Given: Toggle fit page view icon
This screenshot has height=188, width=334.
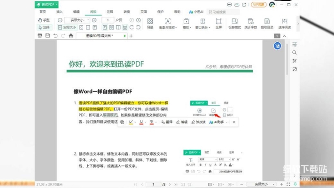Looking at the screenshot, I should [x=81, y=27].
